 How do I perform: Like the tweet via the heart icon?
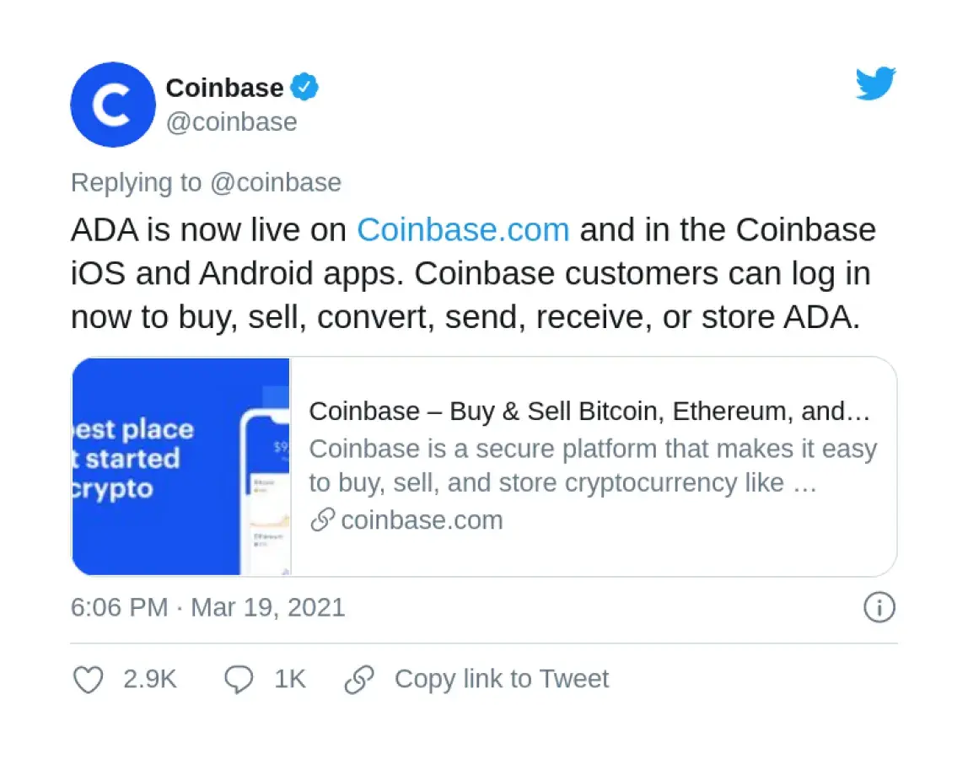88,679
